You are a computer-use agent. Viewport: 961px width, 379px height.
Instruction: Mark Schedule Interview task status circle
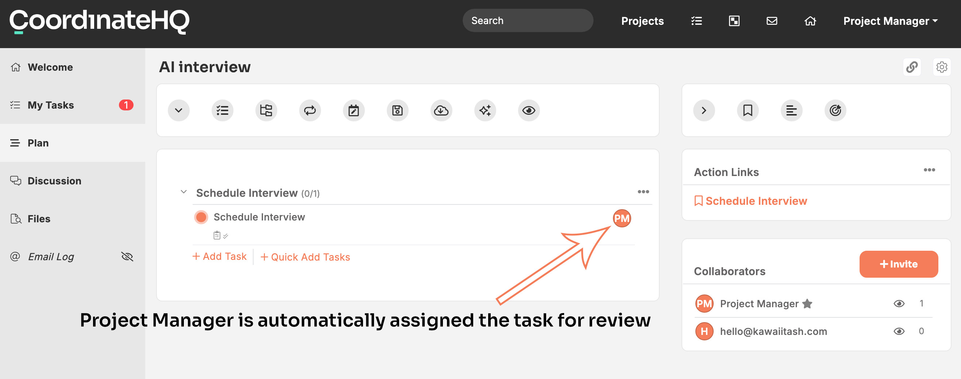pyautogui.click(x=201, y=217)
